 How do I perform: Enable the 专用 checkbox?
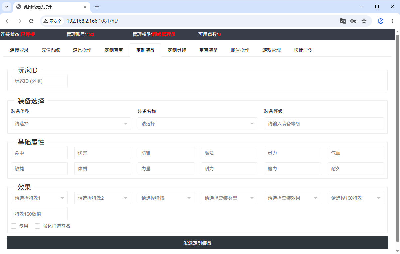click(x=14, y=226)
